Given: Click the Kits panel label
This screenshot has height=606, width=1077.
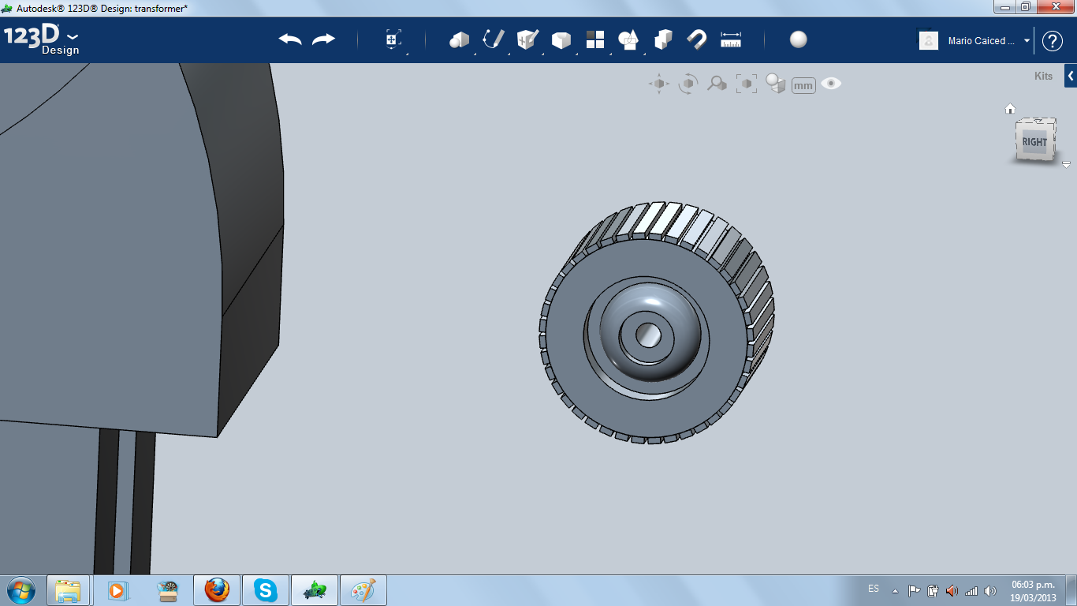Looking at the screenshot, I should point(1043,77).
